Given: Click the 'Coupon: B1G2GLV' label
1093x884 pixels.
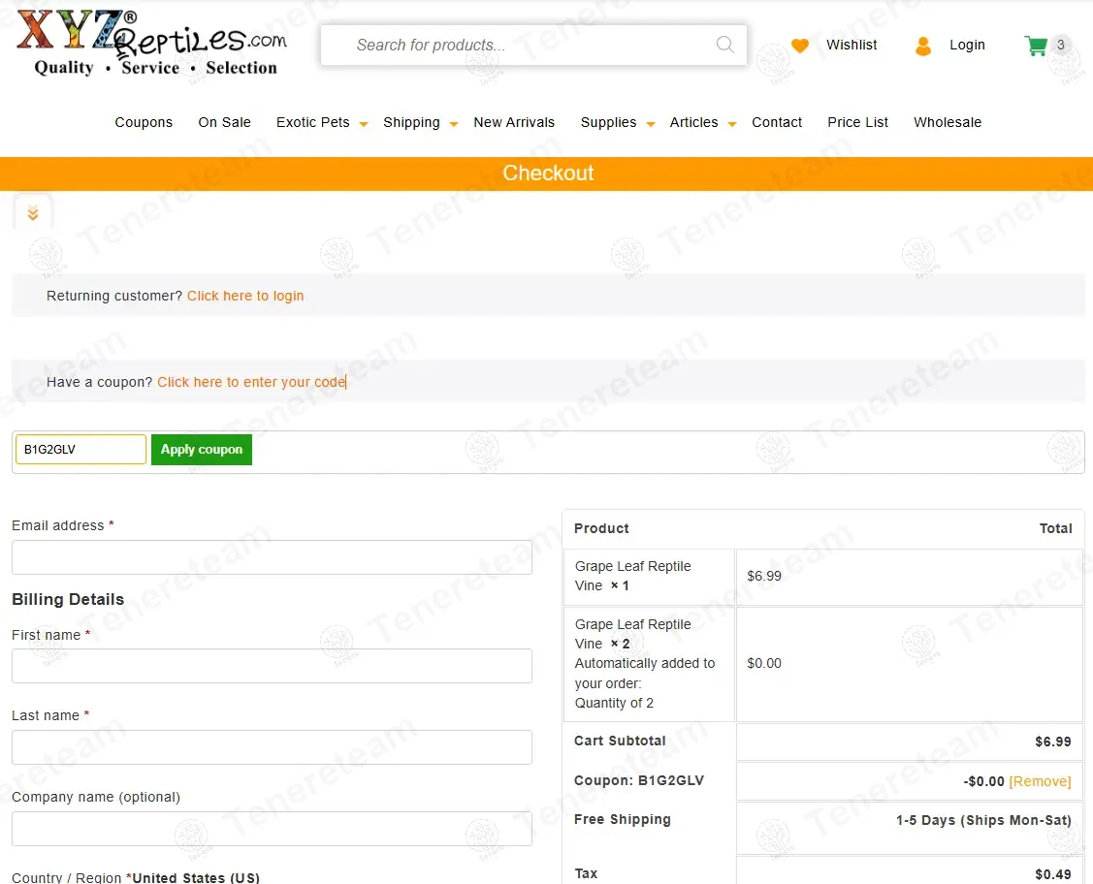Looking at the screenshot, I should tap(638, 780).
